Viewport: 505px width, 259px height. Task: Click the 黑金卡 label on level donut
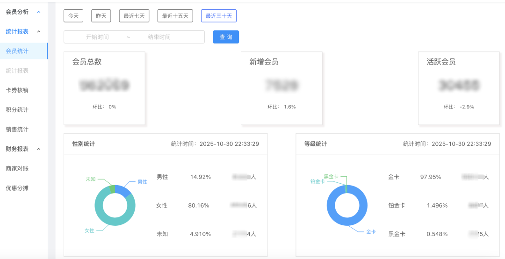(331, 176)
